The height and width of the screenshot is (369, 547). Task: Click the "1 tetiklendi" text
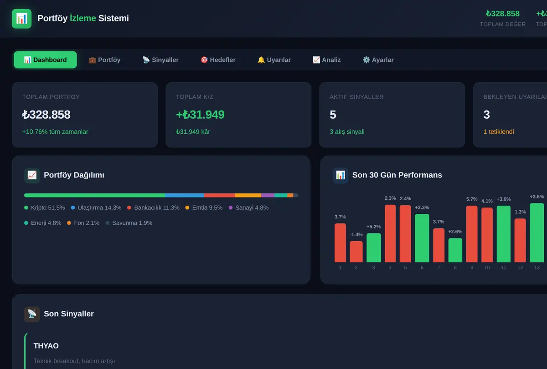pos(499,132)
